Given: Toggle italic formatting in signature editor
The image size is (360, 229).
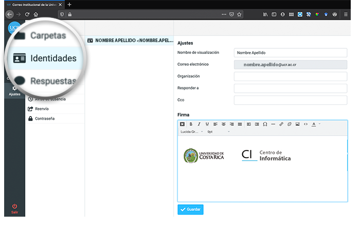Looking at the screenshot, I should [199, 124].
